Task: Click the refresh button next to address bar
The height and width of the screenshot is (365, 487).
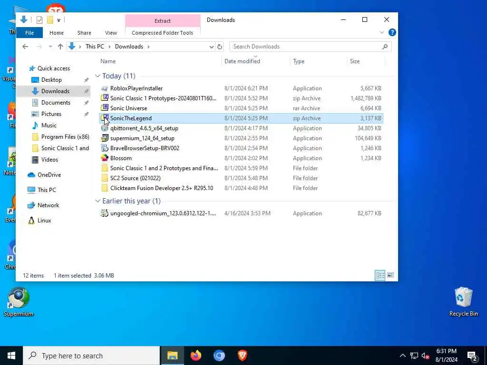Action: 220,47
